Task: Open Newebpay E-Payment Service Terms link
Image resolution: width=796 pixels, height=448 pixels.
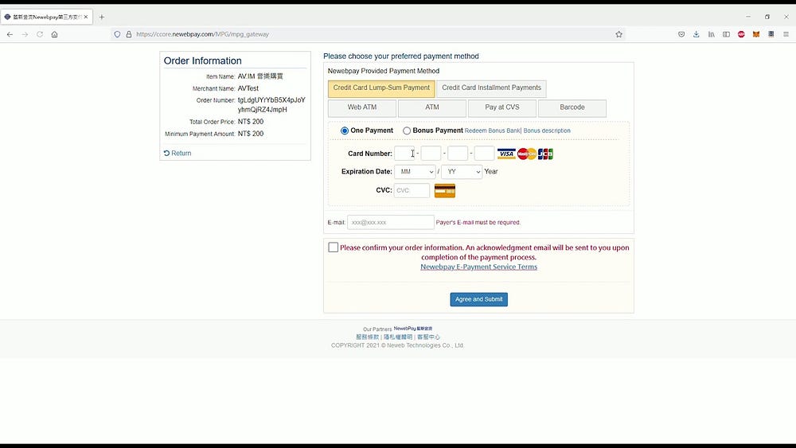Action: pyautogui.click(x=478, y=267)
